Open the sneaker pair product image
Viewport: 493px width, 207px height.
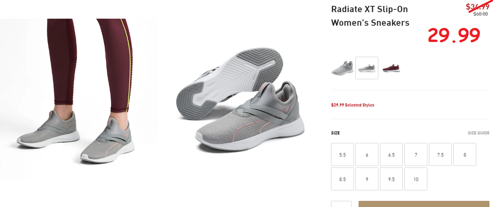point(240,99)
